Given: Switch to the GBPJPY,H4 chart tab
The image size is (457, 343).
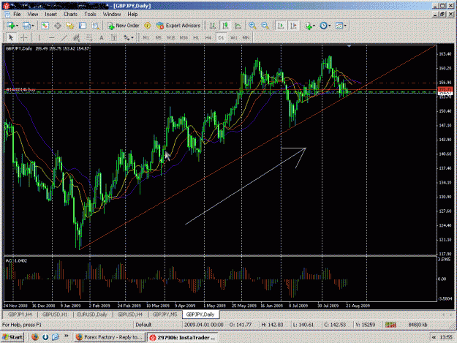Looking at the screenshot, I should tap(20, 314).
